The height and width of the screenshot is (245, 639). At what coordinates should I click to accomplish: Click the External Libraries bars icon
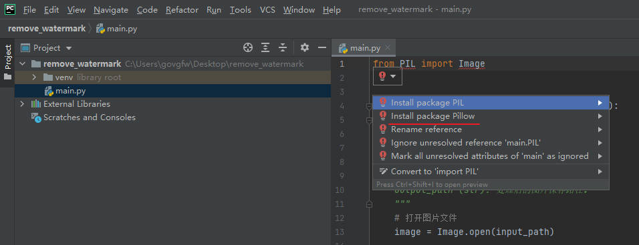pos(36,104)
